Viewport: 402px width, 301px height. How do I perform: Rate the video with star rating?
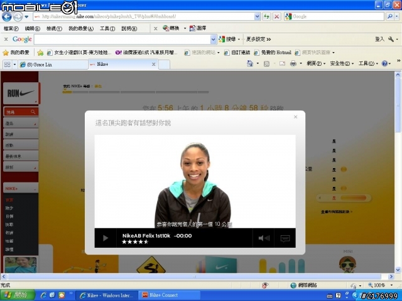(135, 241)
